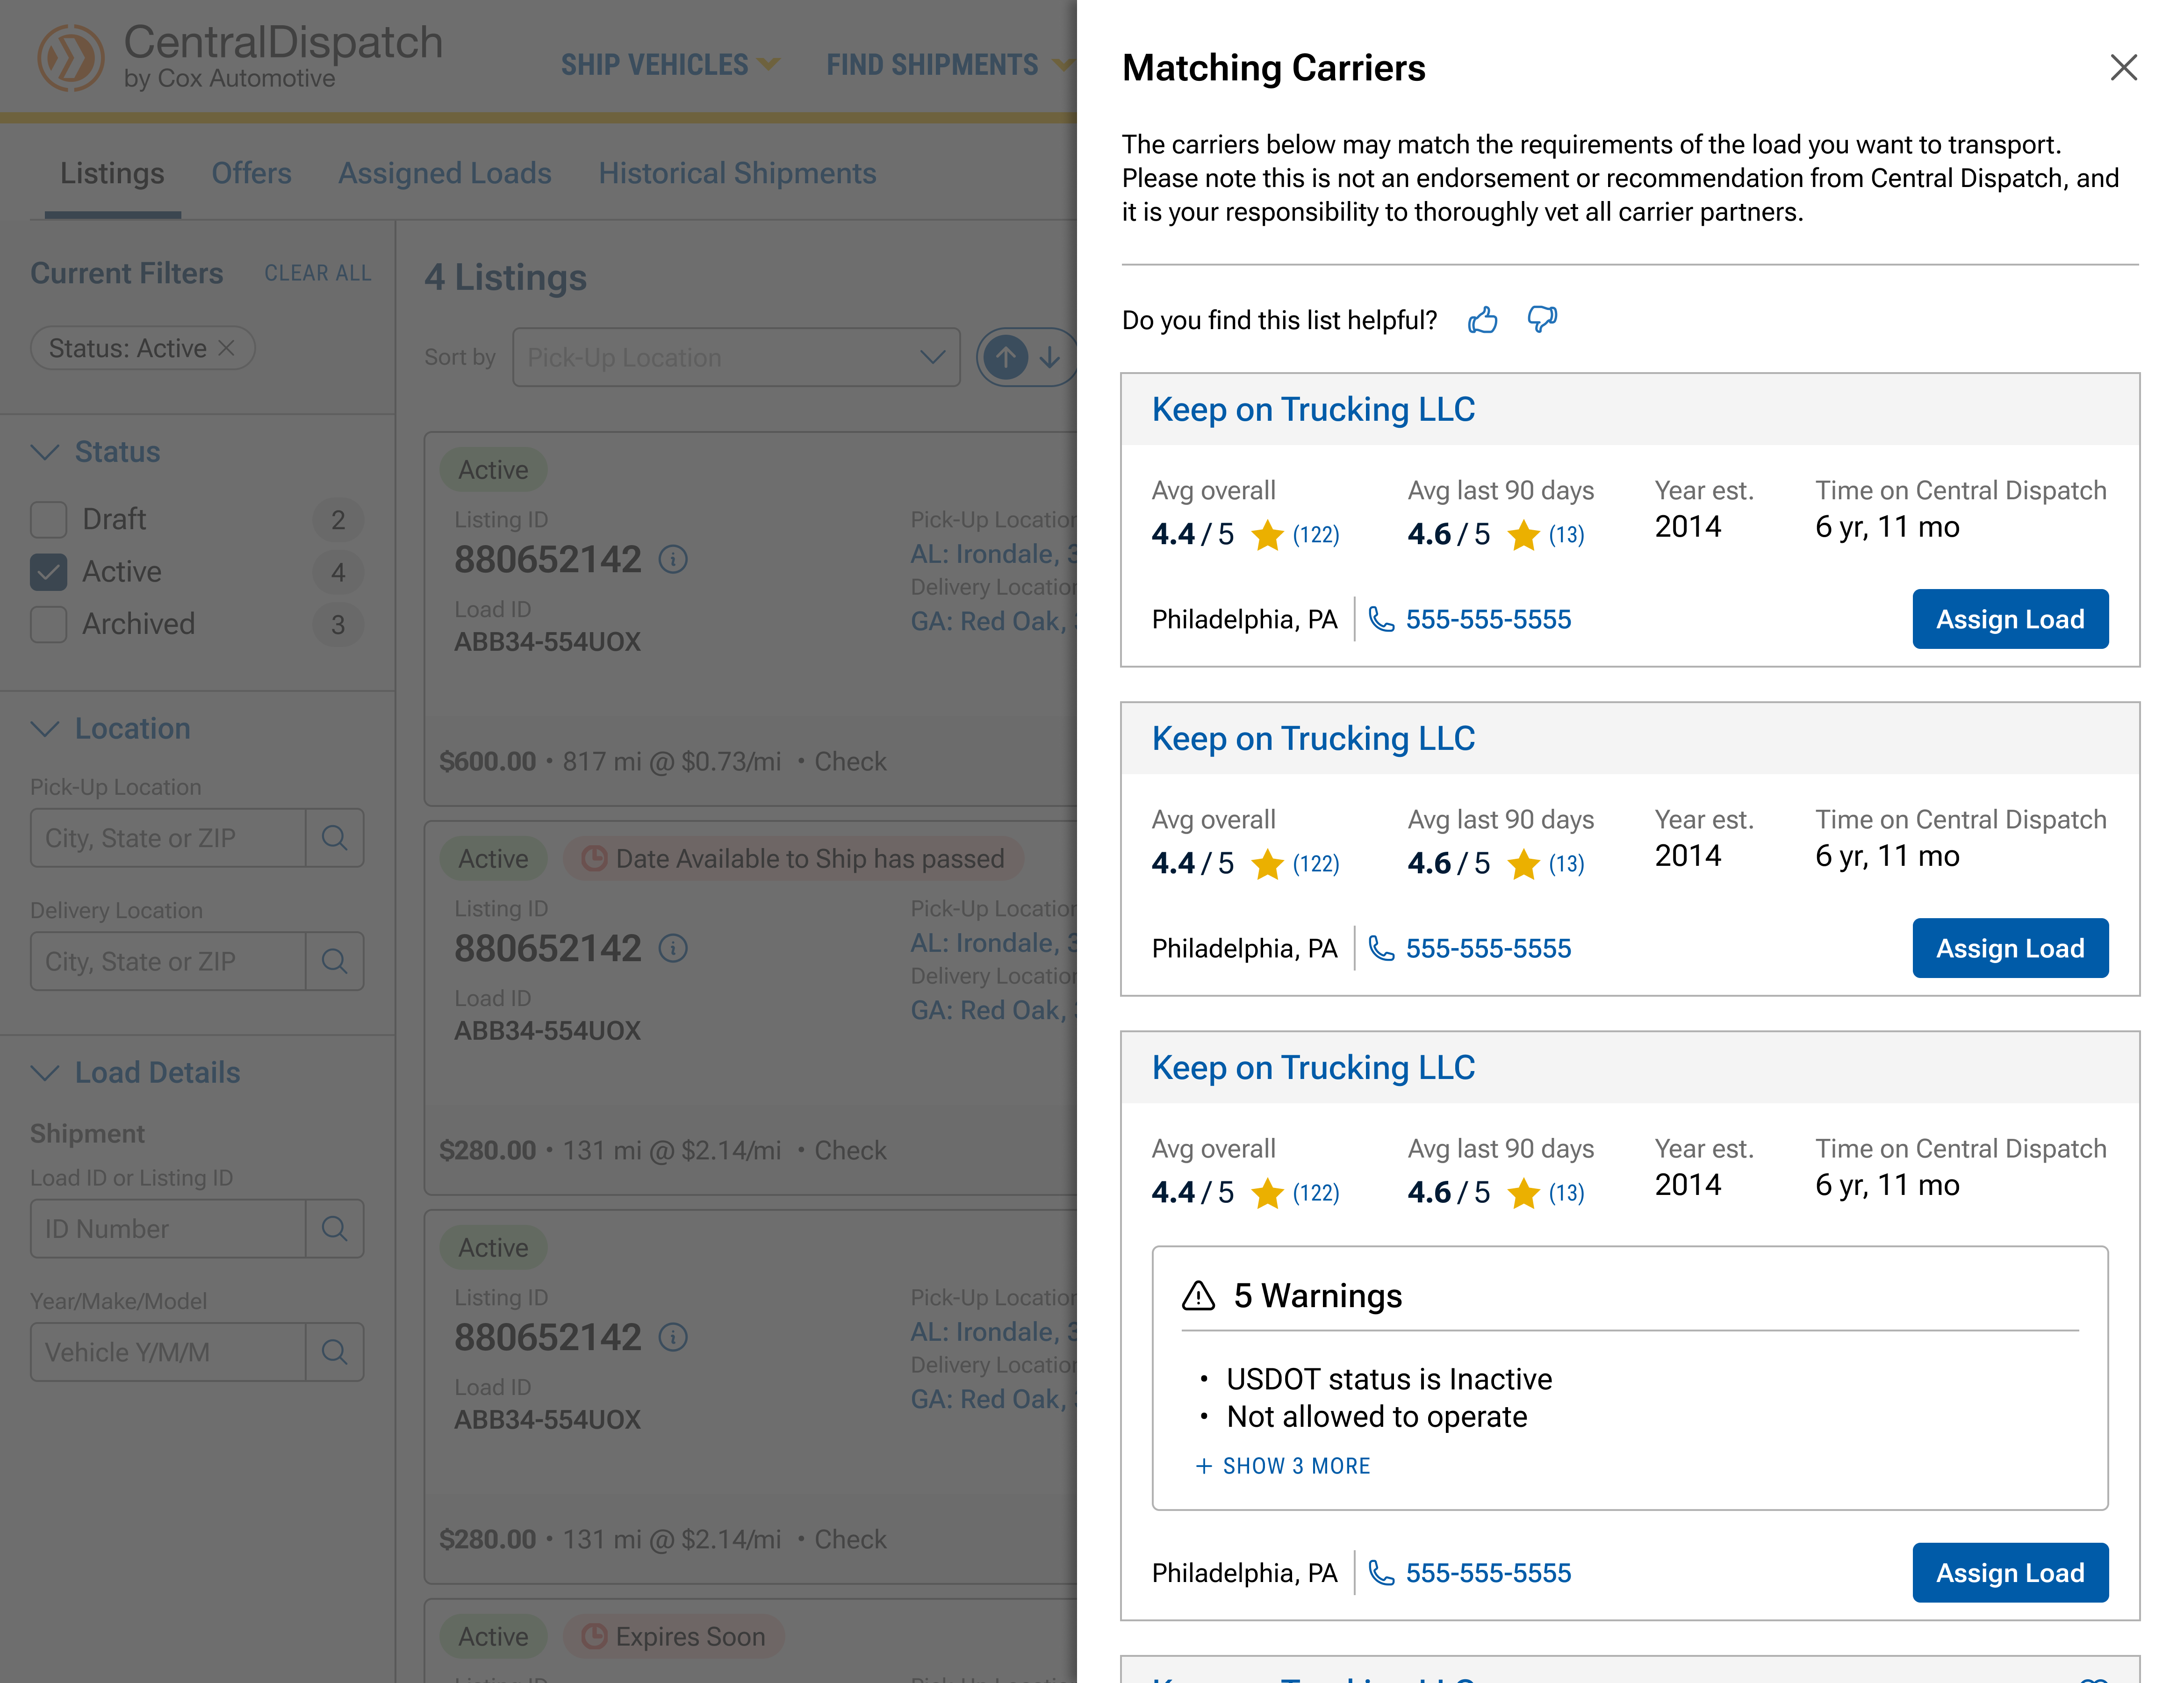Open third Keep on Trucking LLC carrier link
Screen dimensions: 2184x1683
tap(1313, 1068)
